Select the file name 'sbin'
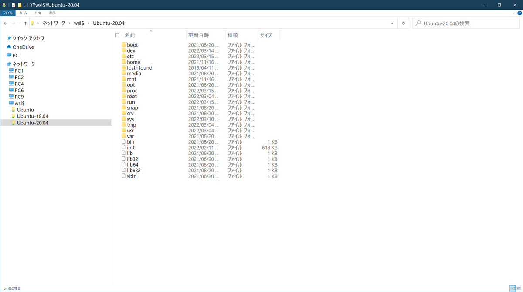Viewport: 523px width, 292px height. pyautogui.click(x=132, y=176)
